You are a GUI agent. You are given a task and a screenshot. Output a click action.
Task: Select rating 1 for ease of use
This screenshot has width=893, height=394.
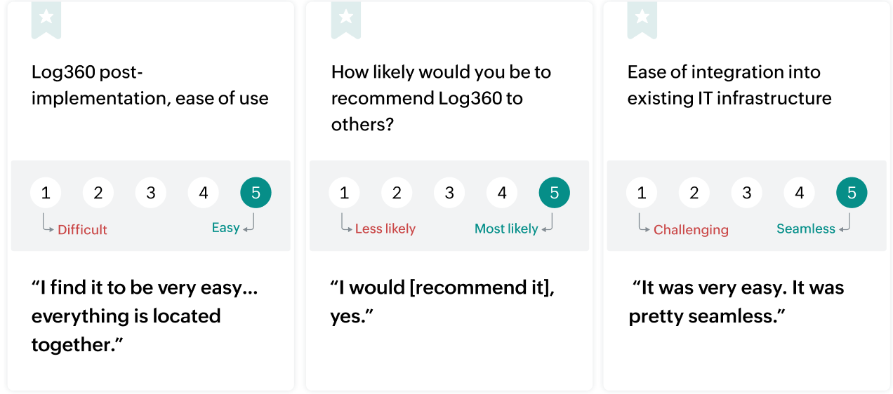pos(46,193)
